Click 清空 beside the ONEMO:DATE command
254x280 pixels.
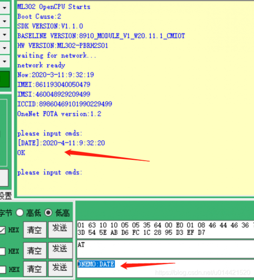34,269
